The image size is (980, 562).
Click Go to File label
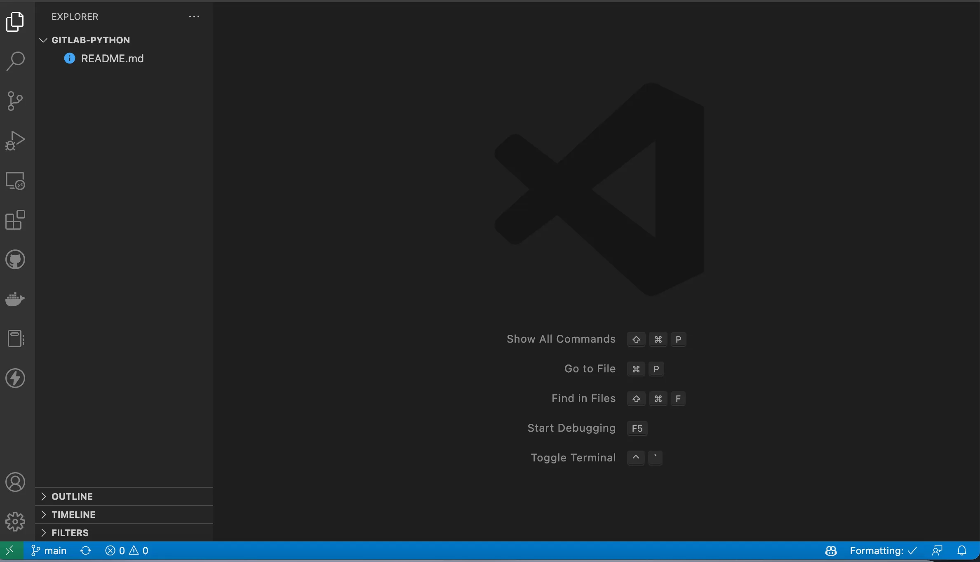pos(590,369)
